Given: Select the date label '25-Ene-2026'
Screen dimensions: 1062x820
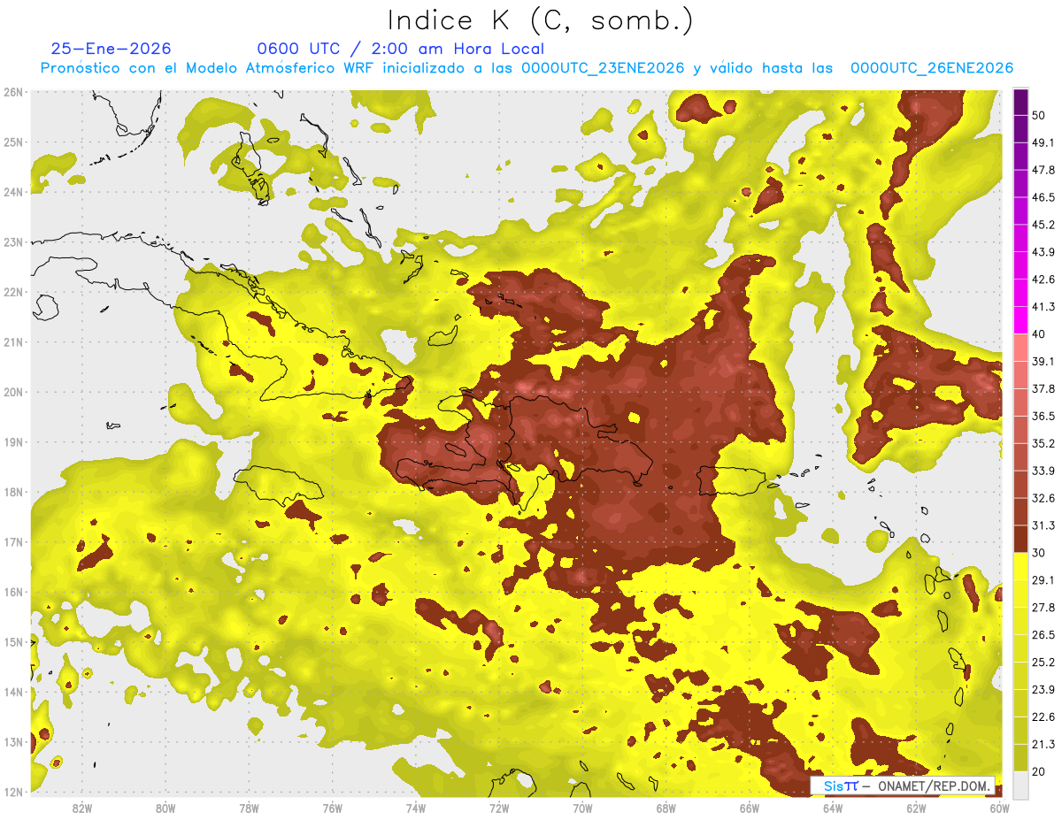Looking at the screenshot, I should [111, 49].
